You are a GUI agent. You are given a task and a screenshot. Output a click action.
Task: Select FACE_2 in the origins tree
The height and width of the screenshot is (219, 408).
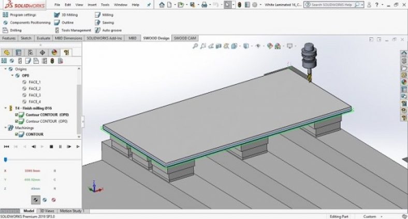click(35, 88)
